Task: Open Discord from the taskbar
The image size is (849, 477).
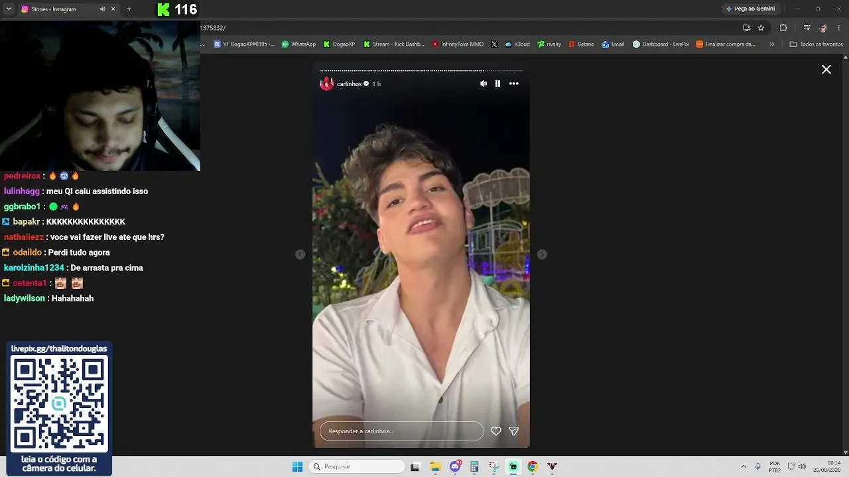Action: point(456,466)
